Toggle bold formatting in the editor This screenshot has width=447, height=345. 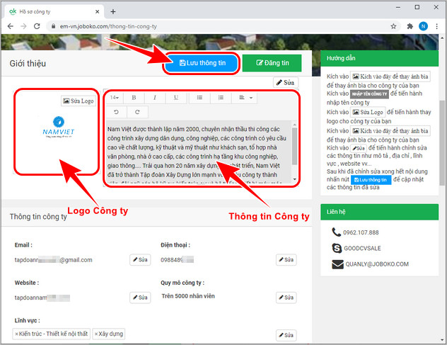(x=134, y=97)
